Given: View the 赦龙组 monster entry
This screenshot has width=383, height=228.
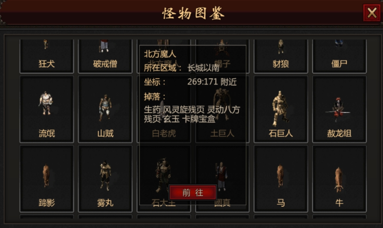Looking at the screenshot, I should 339,109.
